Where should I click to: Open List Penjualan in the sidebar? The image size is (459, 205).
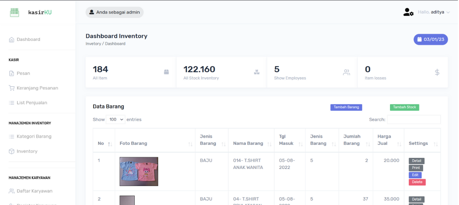32,103
